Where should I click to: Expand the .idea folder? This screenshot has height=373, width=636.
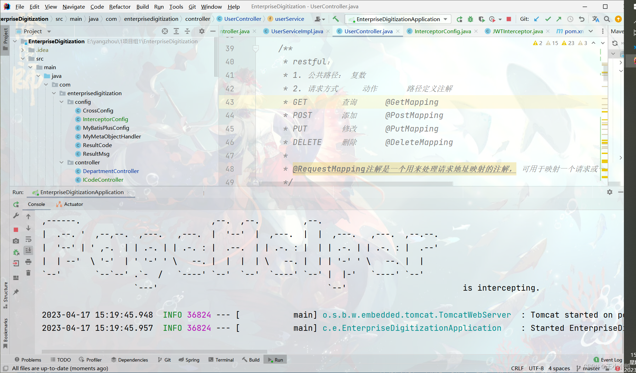tap(23, 50)
